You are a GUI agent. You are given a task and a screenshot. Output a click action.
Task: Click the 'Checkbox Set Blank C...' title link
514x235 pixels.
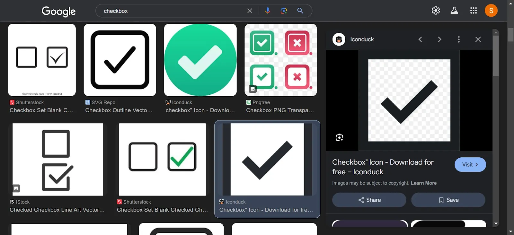[41, 110]
